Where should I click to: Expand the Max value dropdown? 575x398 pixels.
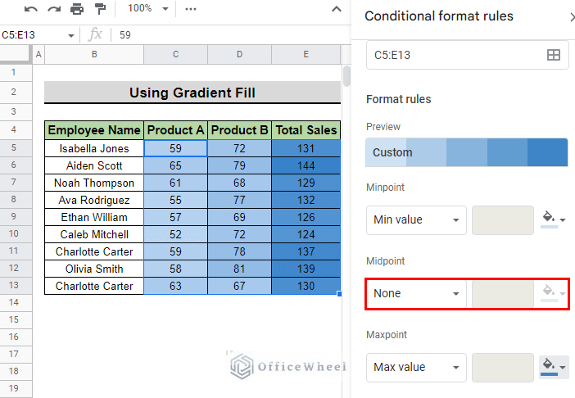click(416, 367)
